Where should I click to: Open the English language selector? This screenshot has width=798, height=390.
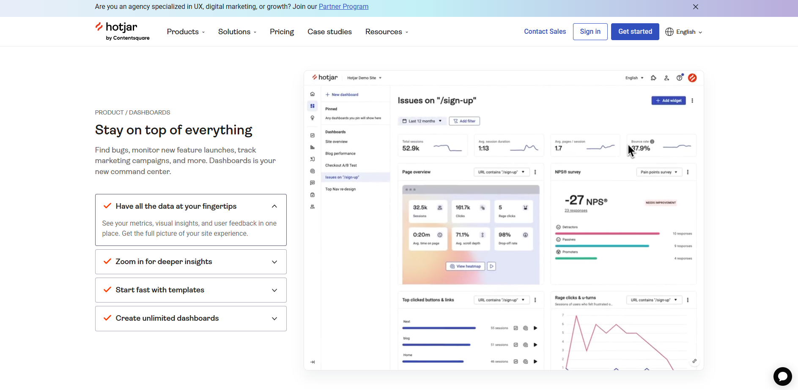pyautogui.click(x=683, y=32)
